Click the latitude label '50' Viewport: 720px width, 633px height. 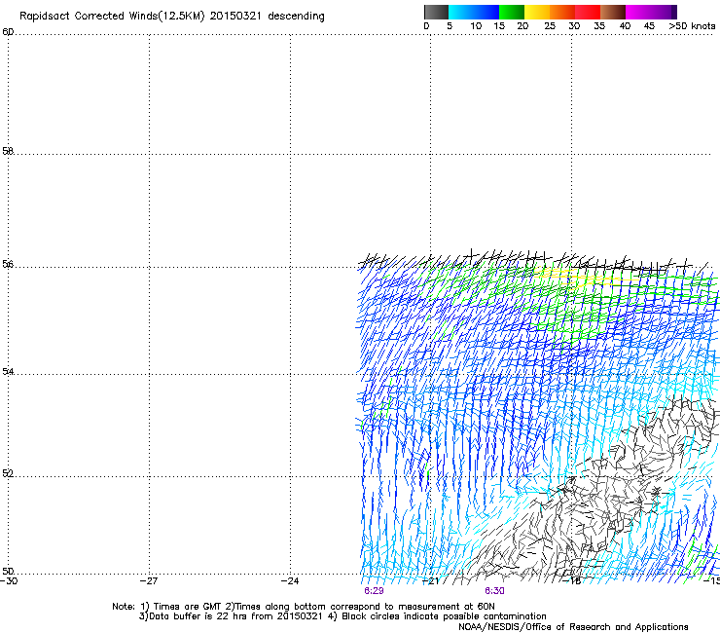coord(8,571)
